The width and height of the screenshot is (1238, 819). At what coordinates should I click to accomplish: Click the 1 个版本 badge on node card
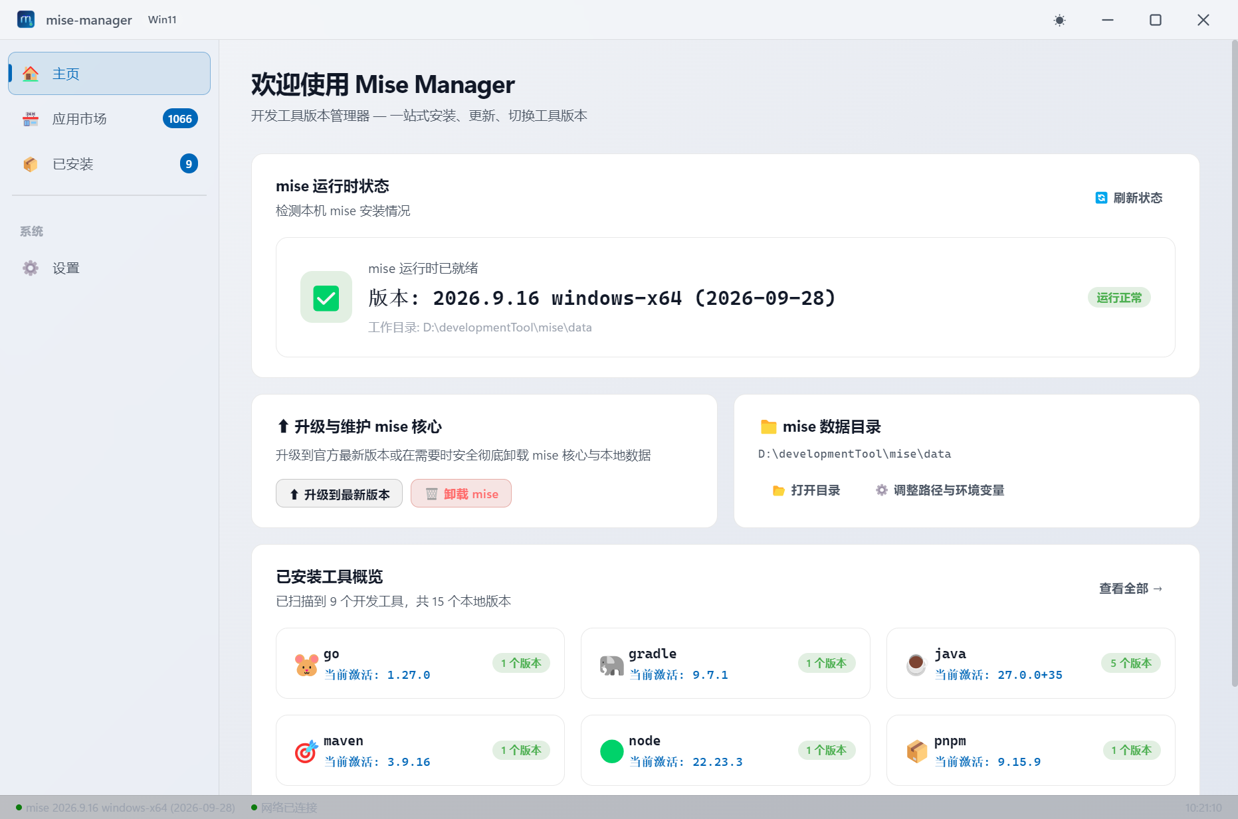pyautogui.click(x=826, y=750)
